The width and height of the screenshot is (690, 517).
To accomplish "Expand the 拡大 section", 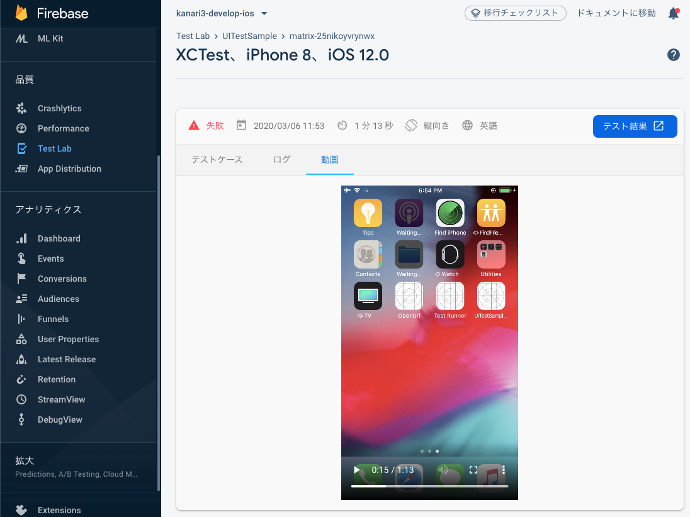I will (x=76, y=467).
